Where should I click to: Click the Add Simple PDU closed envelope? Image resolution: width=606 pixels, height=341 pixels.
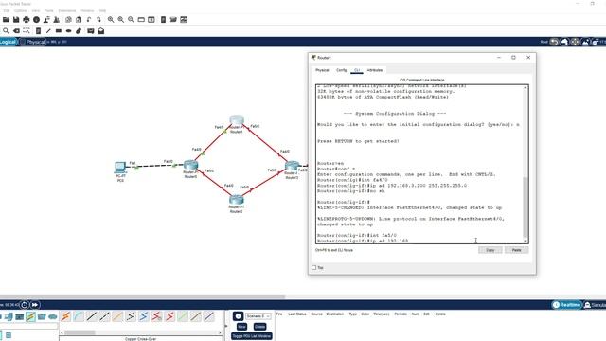[91, 31]
